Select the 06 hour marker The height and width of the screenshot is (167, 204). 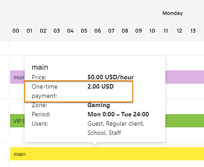coord(98,31)
